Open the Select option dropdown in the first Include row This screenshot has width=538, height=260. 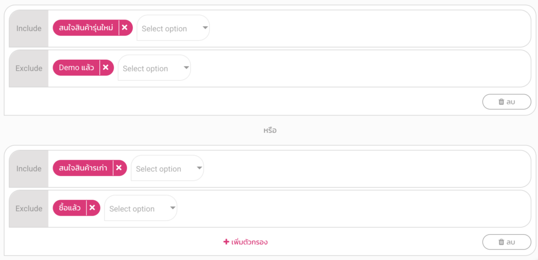(173, 28)
